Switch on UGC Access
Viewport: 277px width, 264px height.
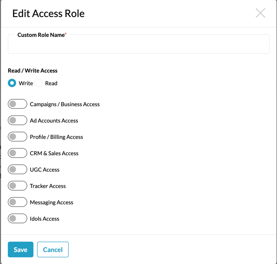tap(17, 170)
